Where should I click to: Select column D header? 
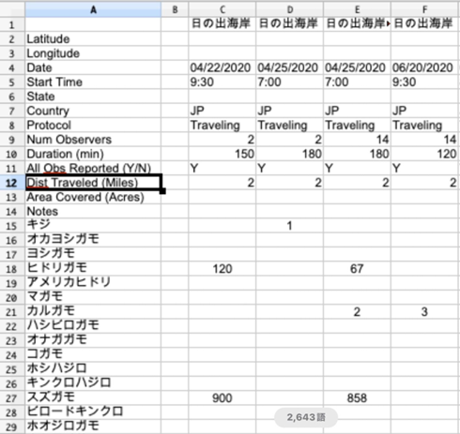click(290, 9)
